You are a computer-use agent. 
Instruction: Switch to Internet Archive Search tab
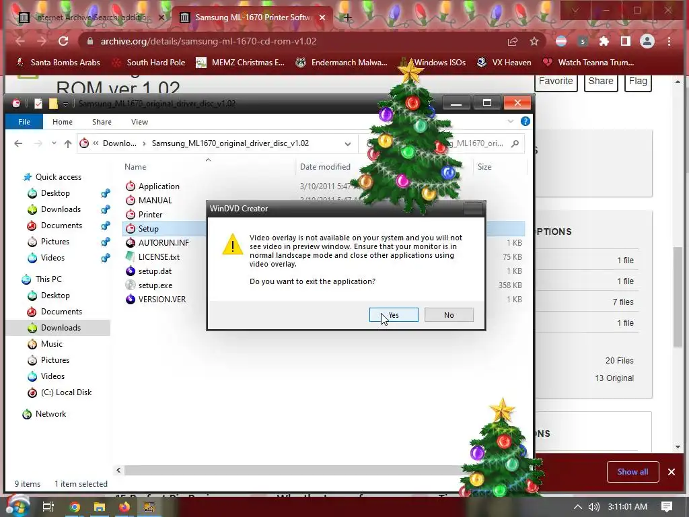[x=92, y=18]
